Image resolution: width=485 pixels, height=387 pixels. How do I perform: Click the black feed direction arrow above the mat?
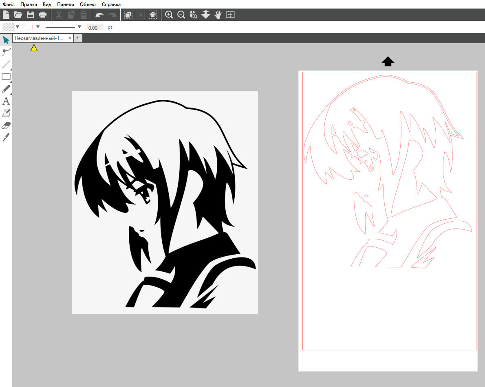[388, 62]
